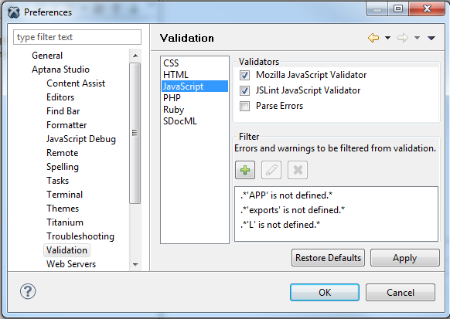Toggle JSLint JavaScript Validator checkbox
Screen dimensions: 450x319
(244, 91)
